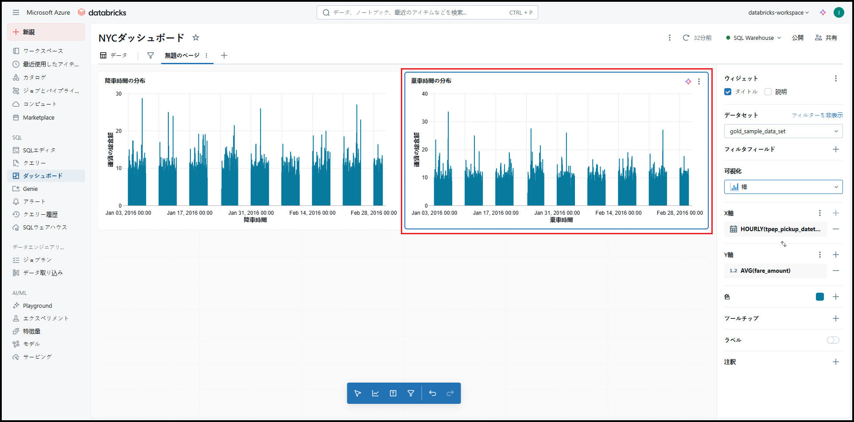
Task: Click the 公開 publish button
Action: 797,38
